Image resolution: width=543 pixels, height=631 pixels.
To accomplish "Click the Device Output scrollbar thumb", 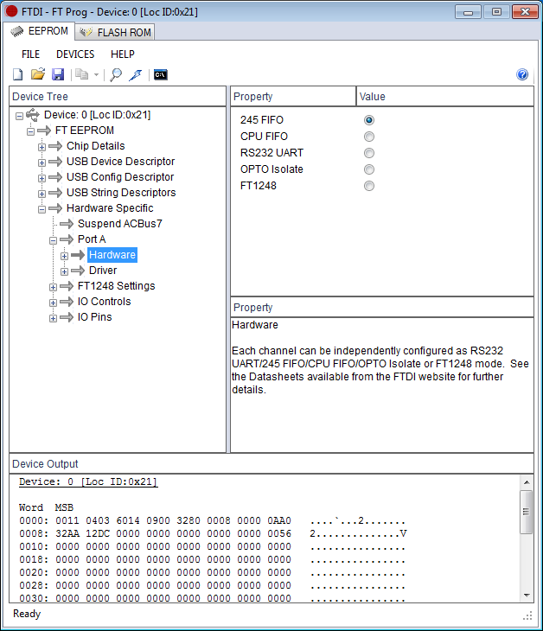I will 527,512.
